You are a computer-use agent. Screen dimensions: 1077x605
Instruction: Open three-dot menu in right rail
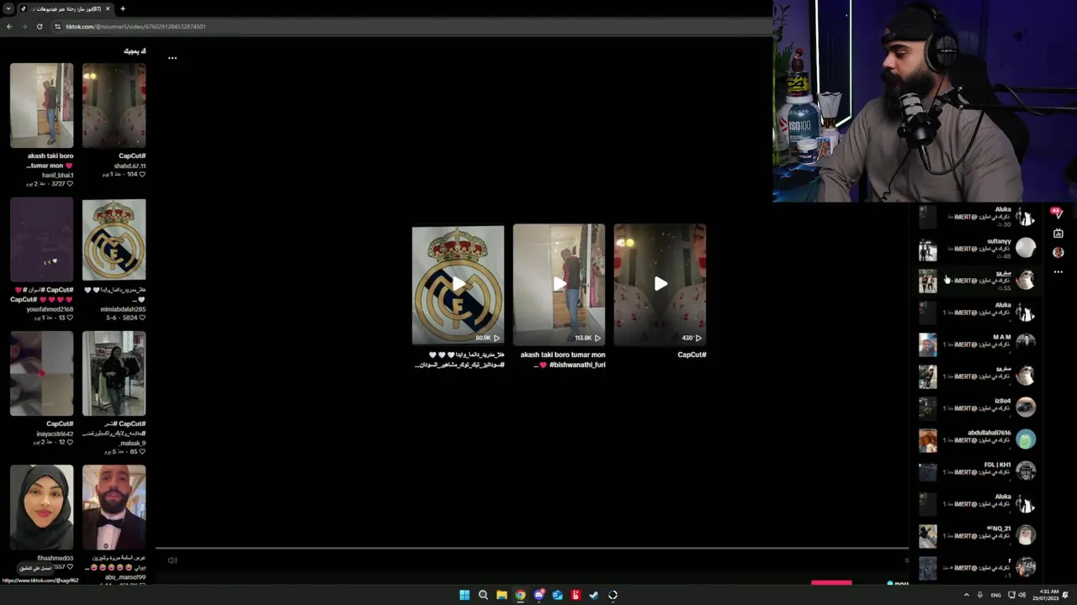pyautogui.click(x=1058, y=272)
